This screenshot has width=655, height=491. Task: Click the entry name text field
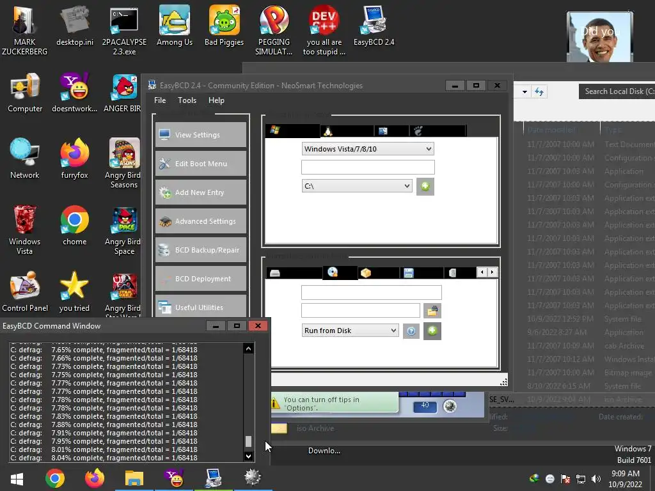[368, 167]
